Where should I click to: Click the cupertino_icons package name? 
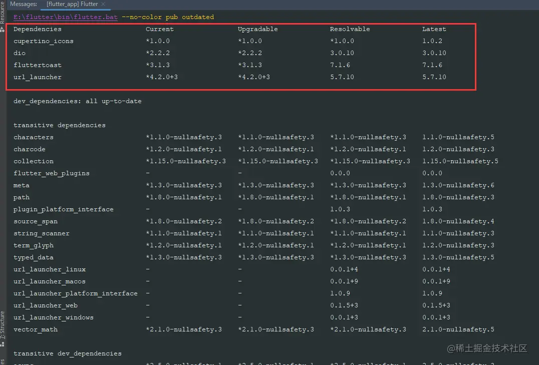click(x=44, y=41)
